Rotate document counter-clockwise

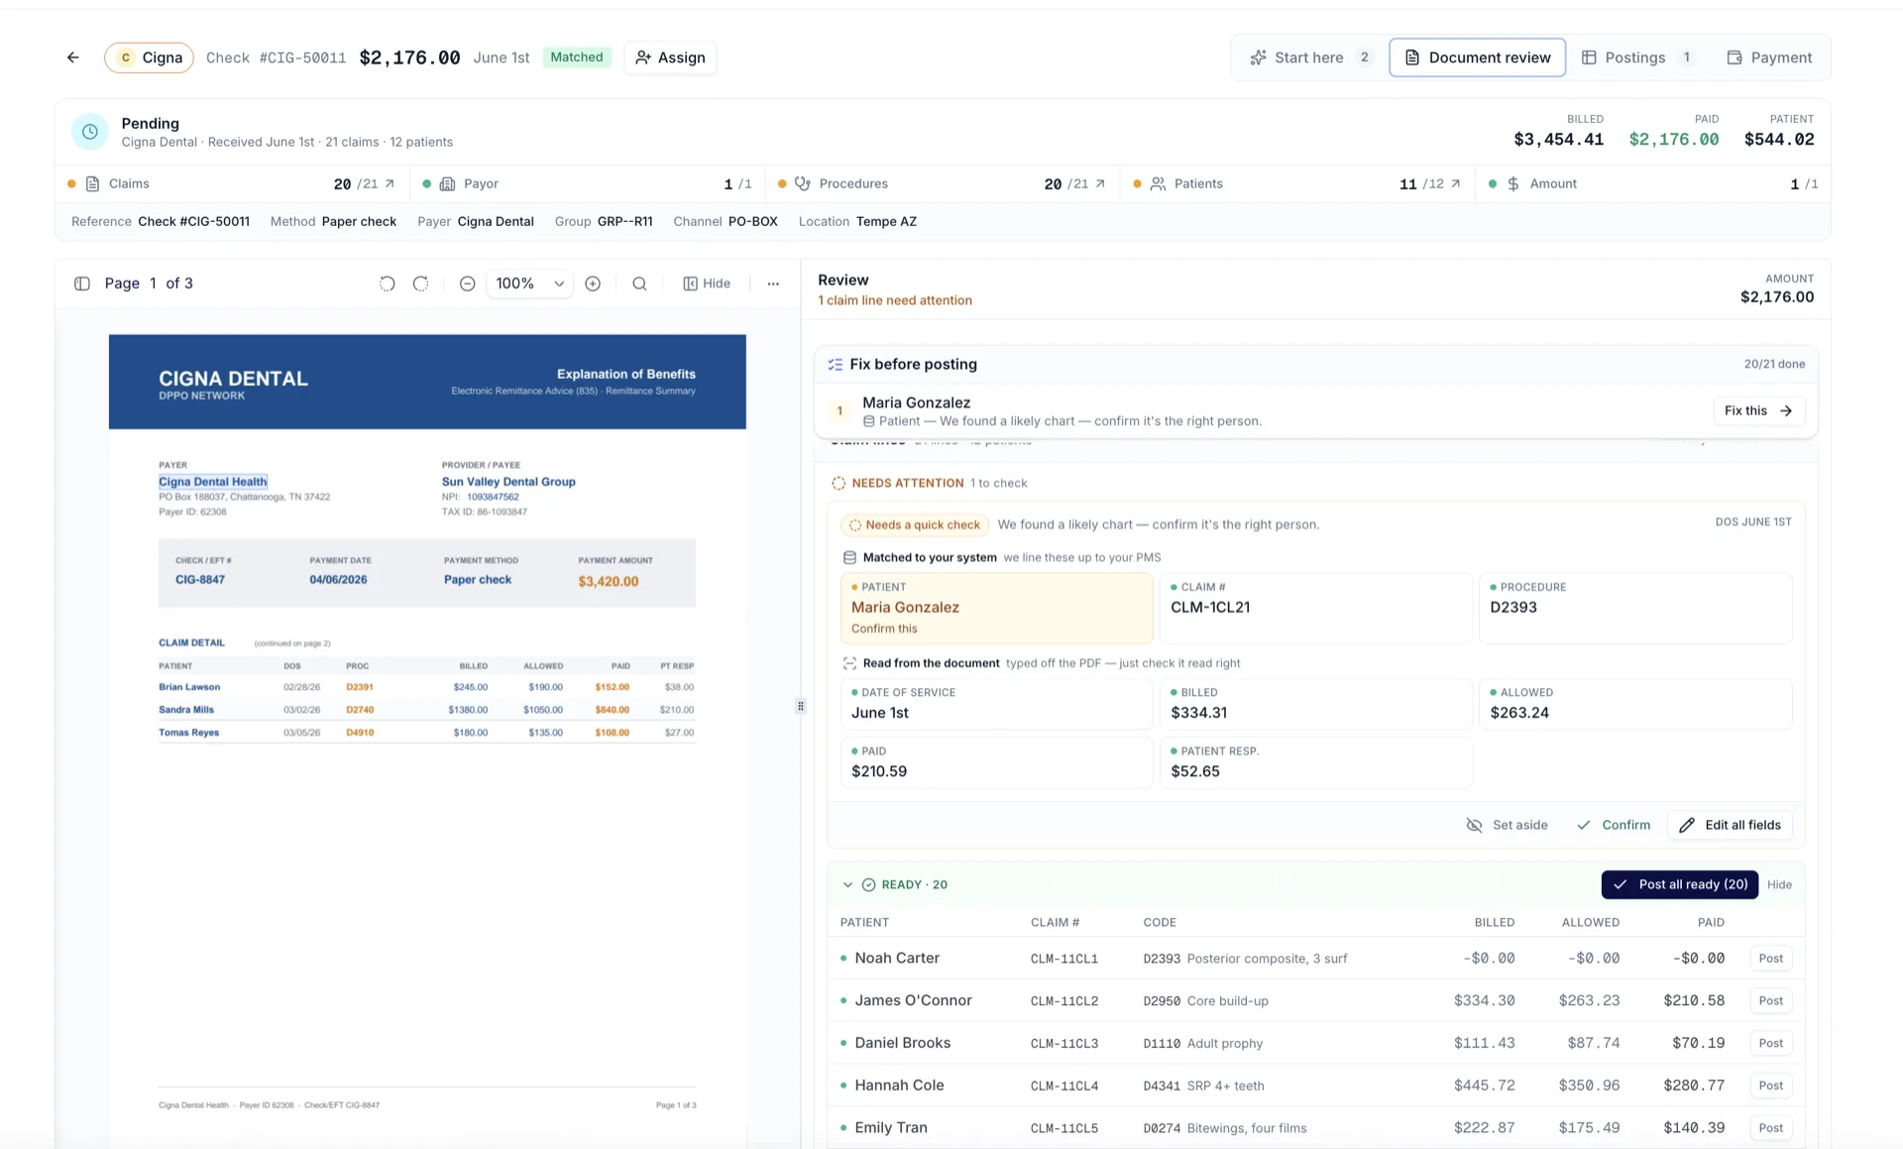388,284
